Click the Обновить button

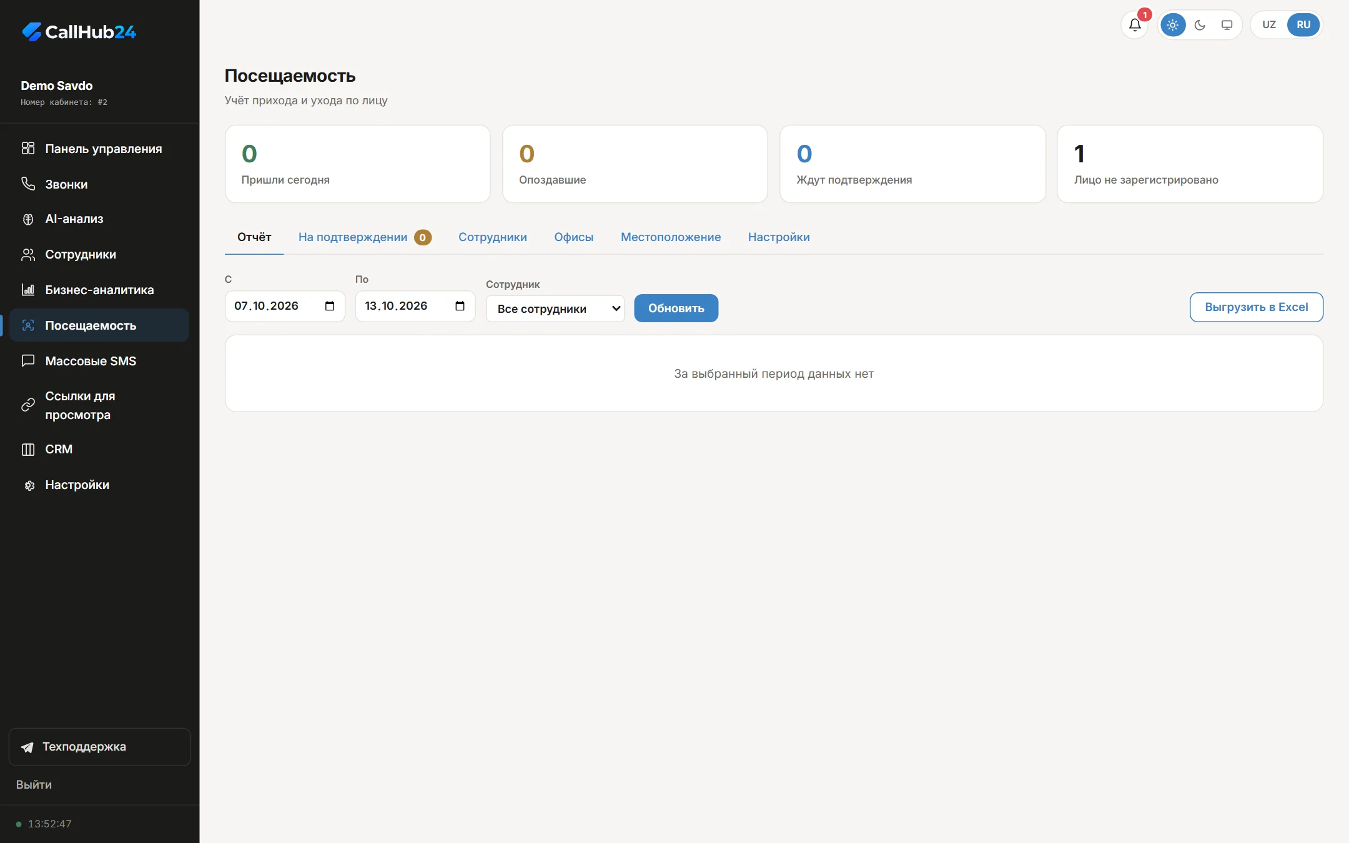point(676,308)
